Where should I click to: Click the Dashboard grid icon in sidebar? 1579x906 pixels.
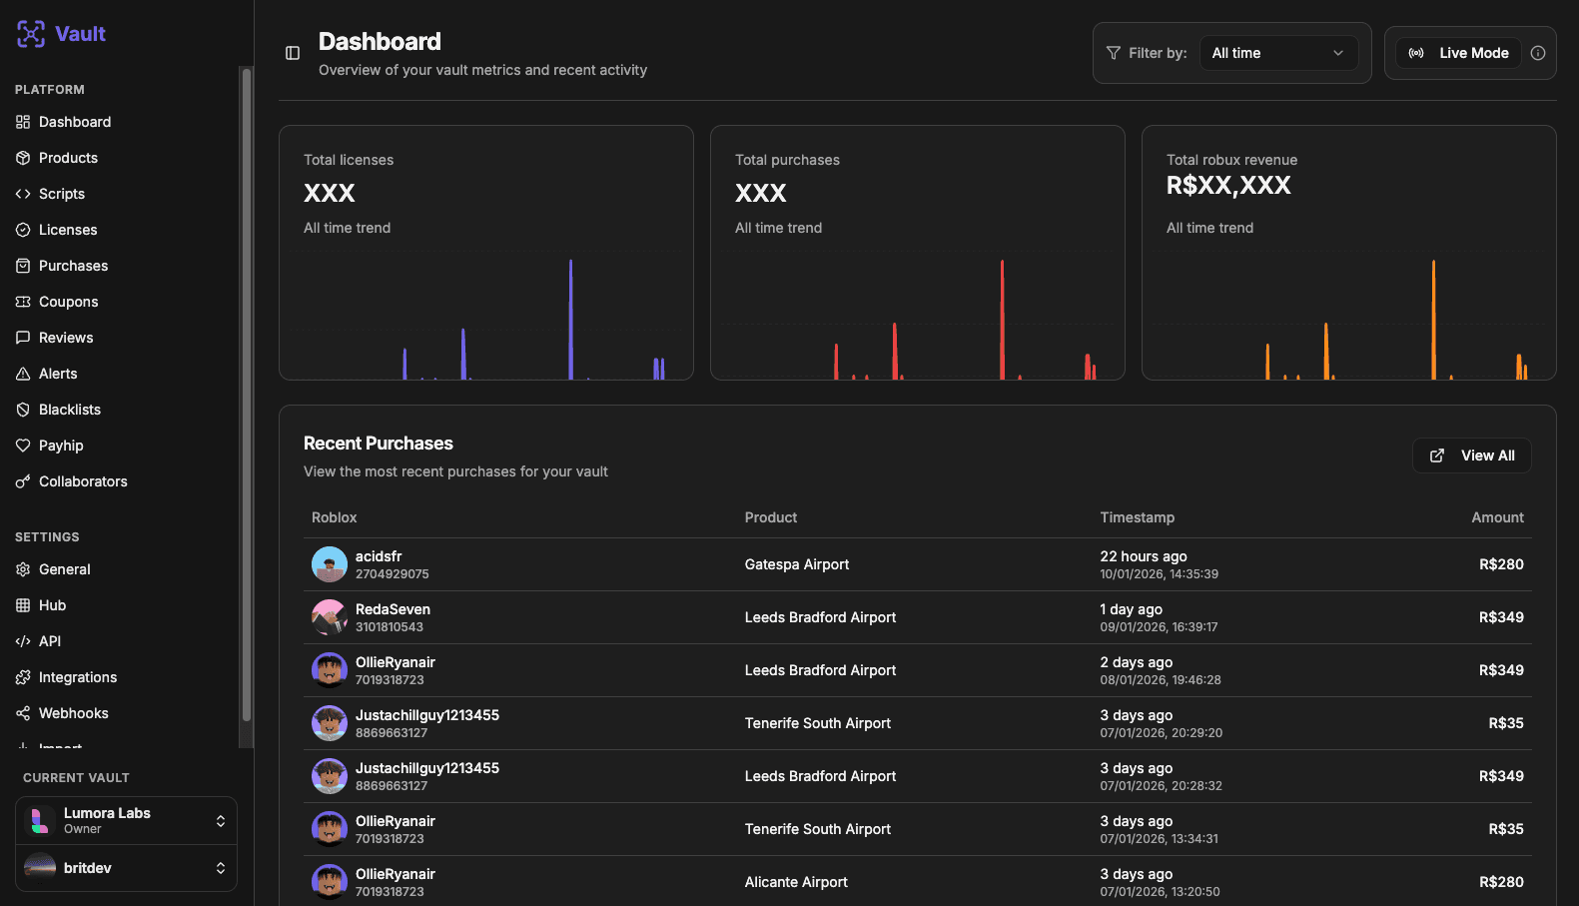coord(23,122)
